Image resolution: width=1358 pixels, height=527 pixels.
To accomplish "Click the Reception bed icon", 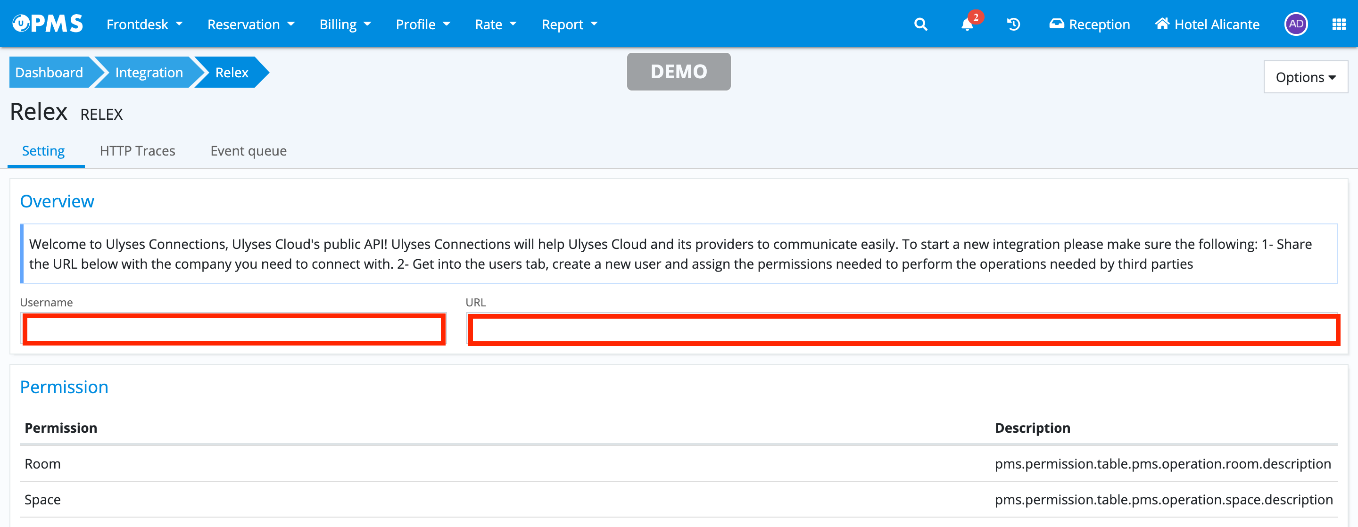I will coord(1056,24).
